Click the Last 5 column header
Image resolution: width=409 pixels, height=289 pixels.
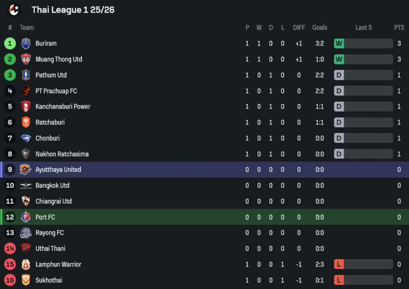(364, 28)
